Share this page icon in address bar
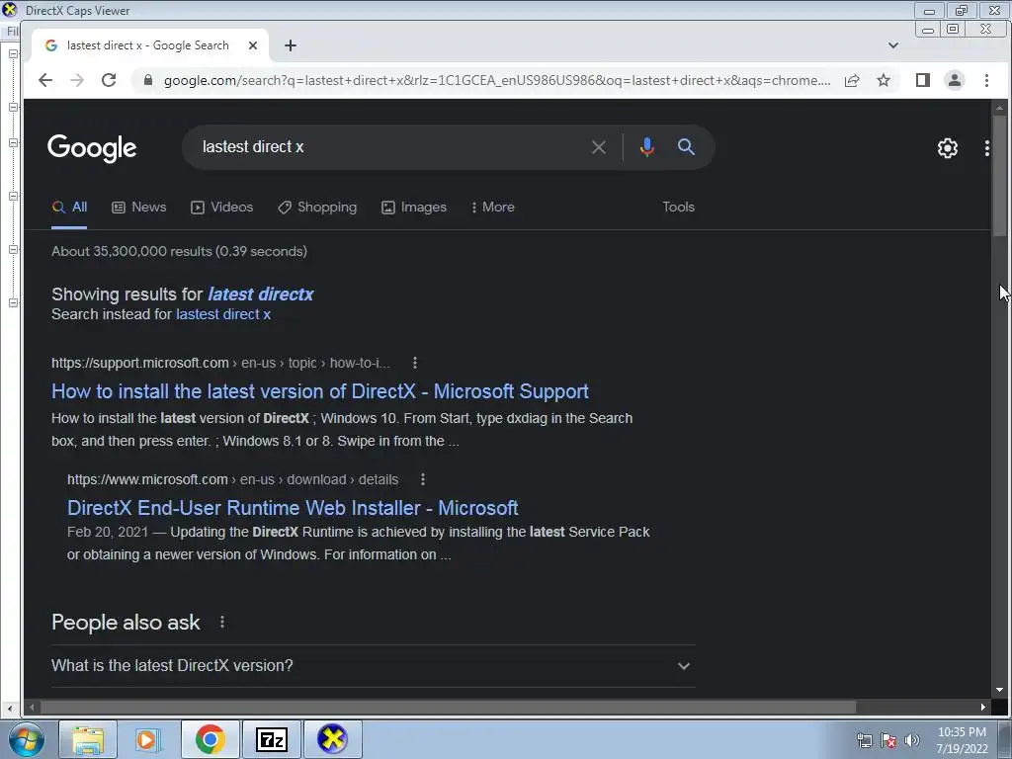This screenshot has height=759, width=1012. tap(852, 80)
